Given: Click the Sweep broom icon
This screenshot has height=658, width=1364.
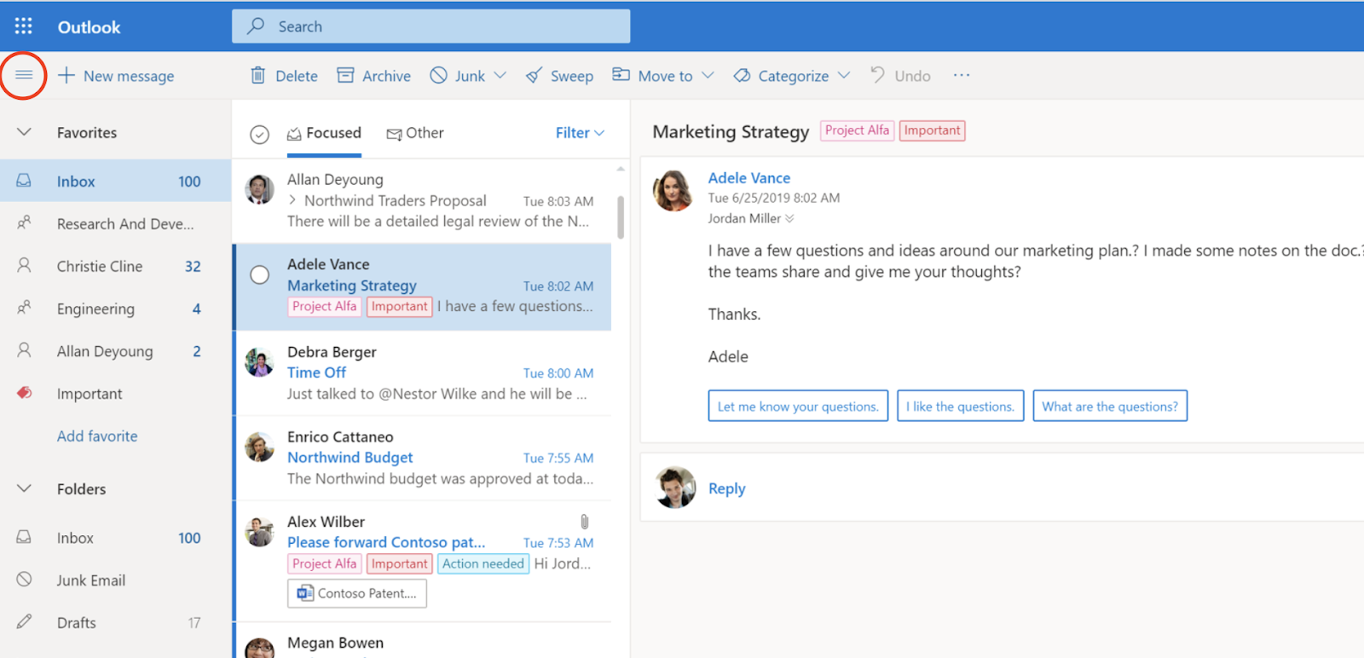Looking at the screenshot, I should pos(534,75).
